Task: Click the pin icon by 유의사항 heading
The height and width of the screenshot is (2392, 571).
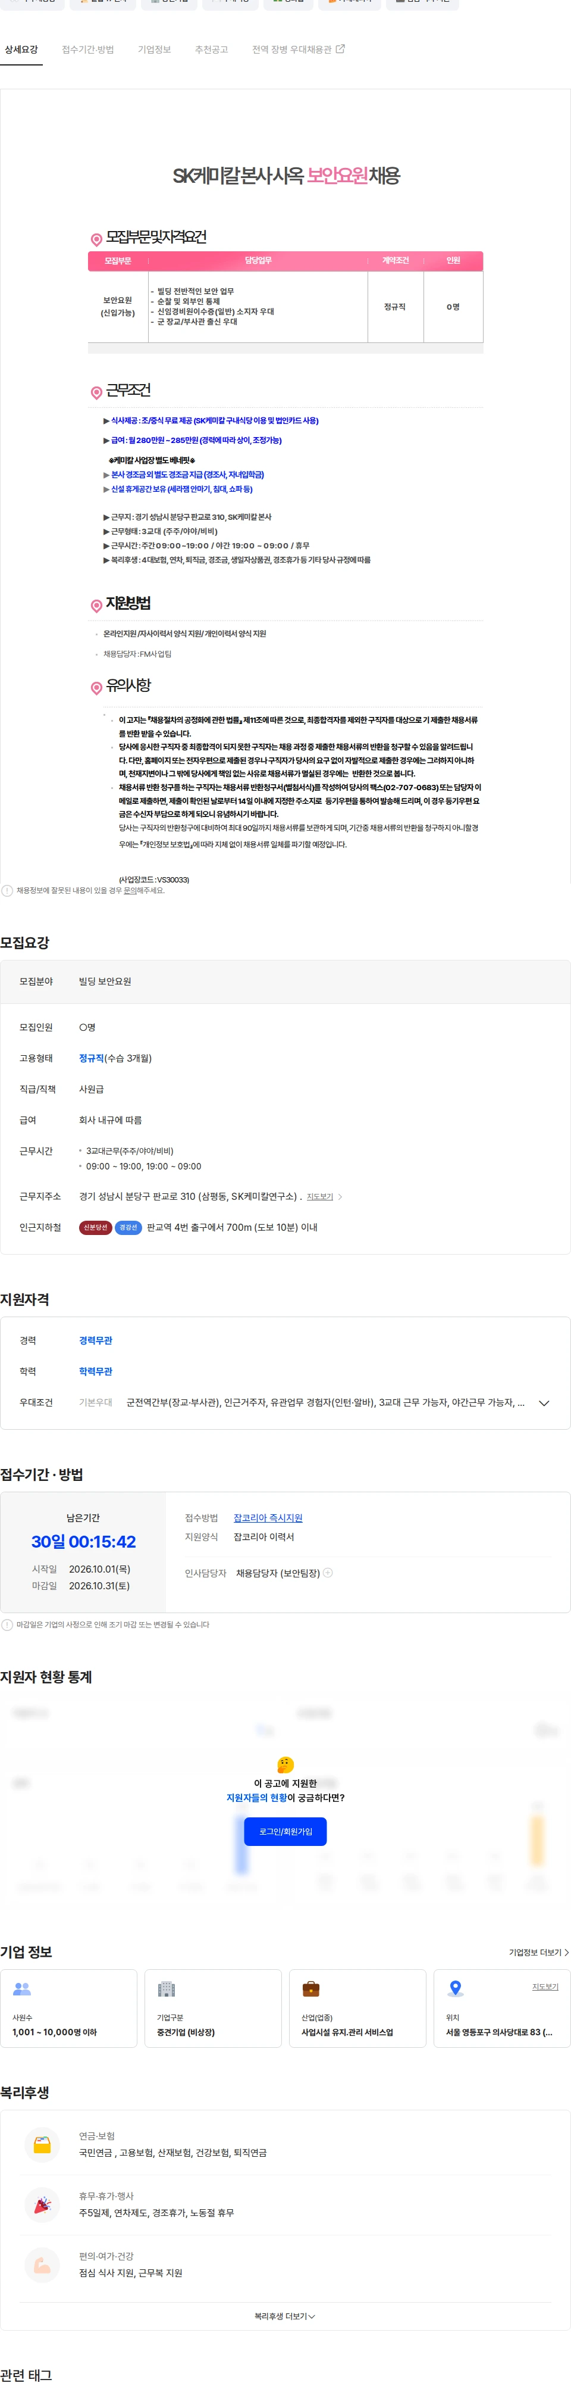Action: [x=96, y=688]
